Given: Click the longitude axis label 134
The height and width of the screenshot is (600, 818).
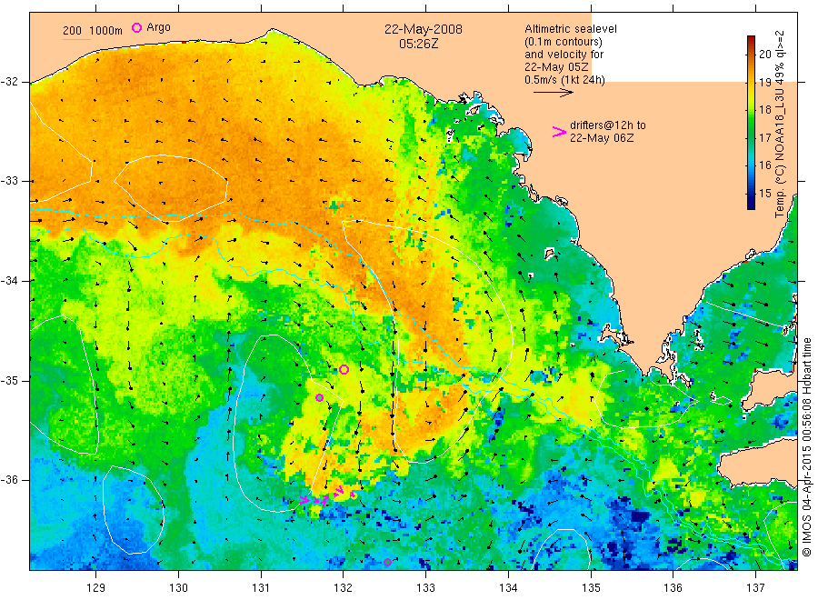Looking at the screenshot, I should click(x=508, y=588).
